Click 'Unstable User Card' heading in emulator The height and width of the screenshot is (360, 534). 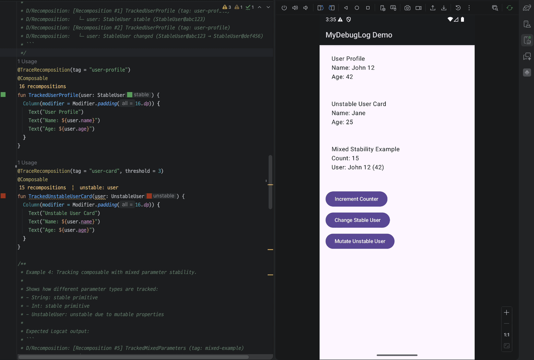(359, 104)
